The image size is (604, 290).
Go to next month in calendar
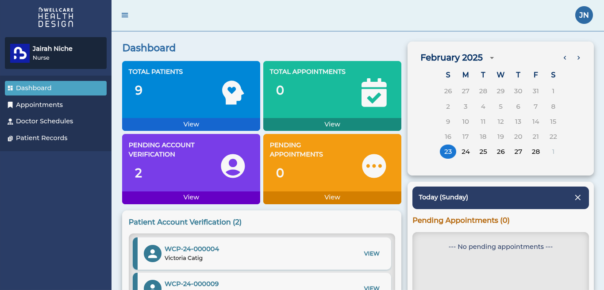578,58
